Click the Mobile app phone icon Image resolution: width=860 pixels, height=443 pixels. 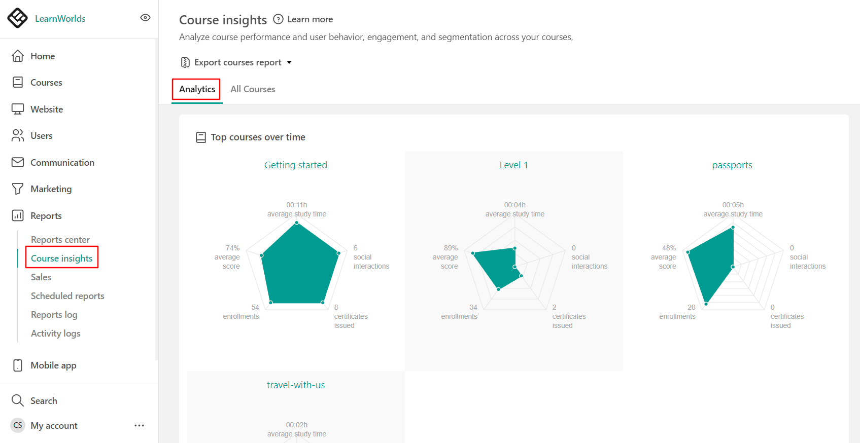[18, 365]
